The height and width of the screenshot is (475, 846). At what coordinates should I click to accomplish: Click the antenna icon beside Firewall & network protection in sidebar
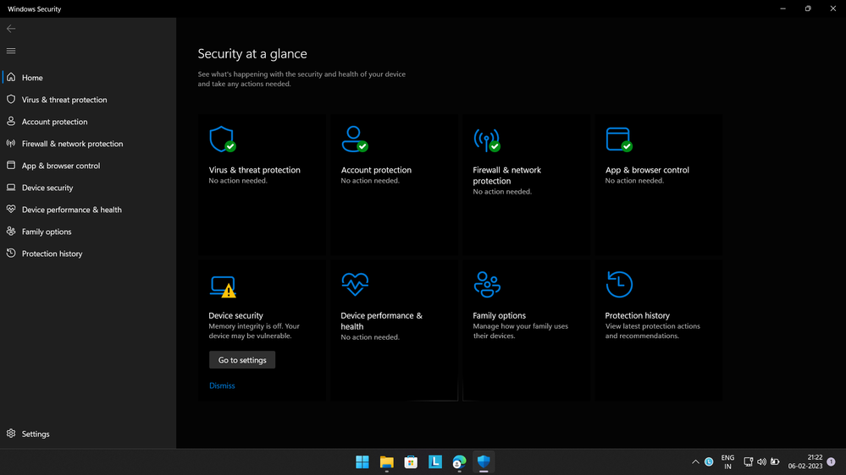(x=11, y=143)
